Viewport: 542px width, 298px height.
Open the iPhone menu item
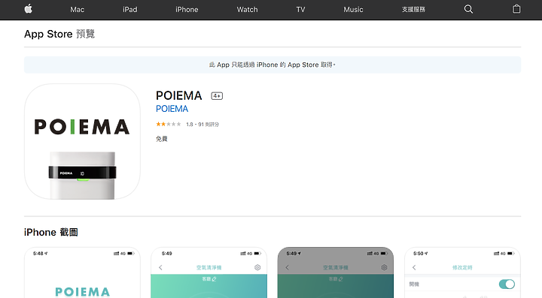point(187,10)
